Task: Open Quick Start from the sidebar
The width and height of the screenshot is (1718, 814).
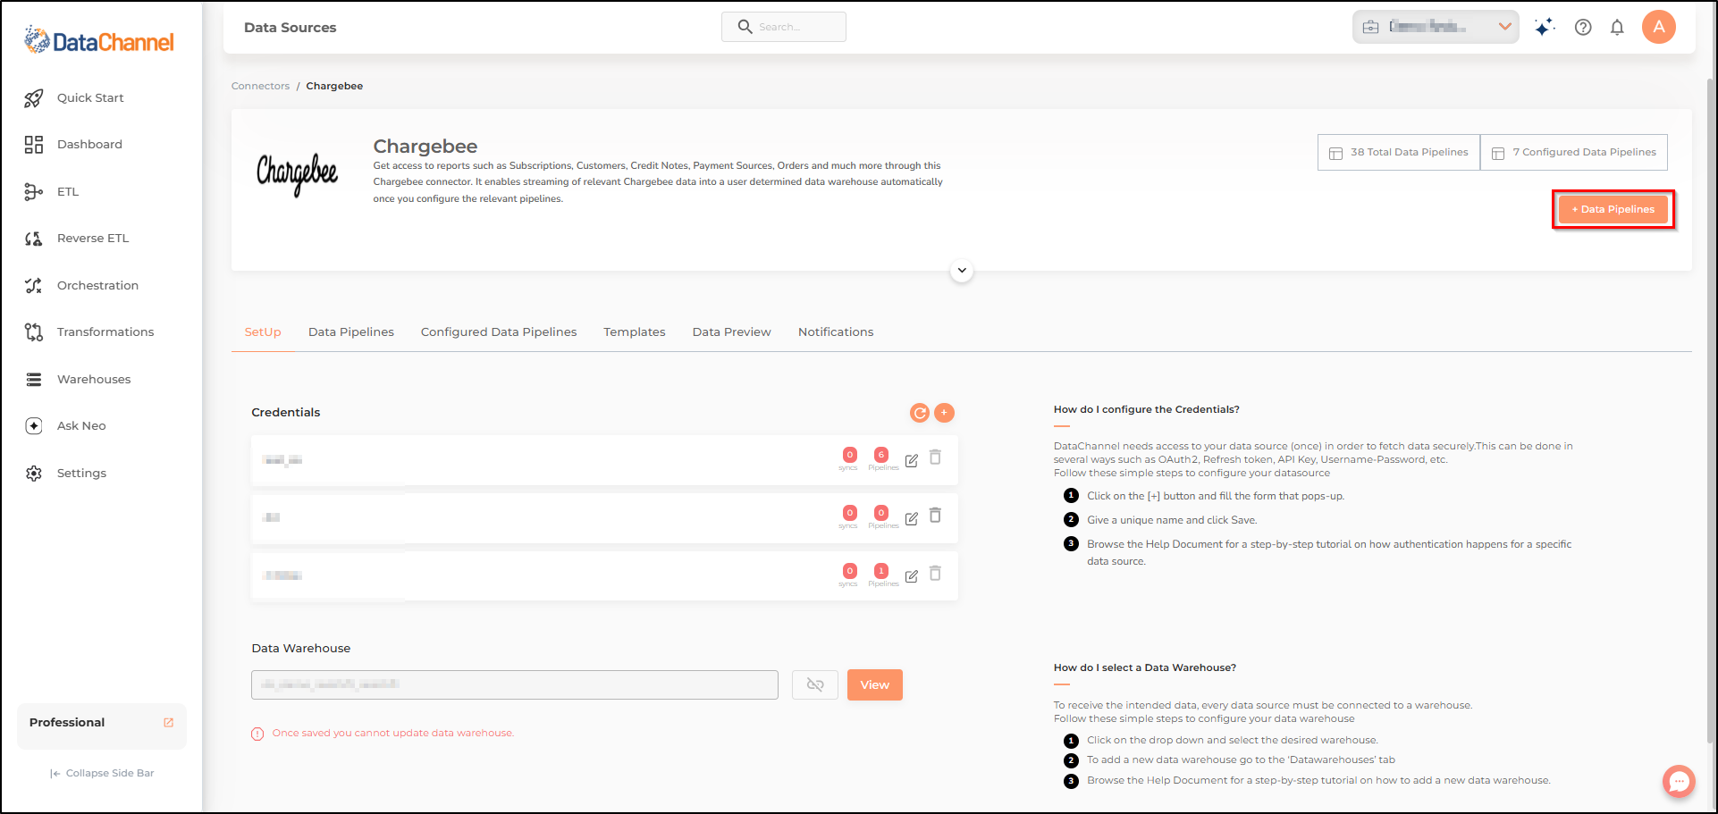Action: pyautogui.click(x=90, y=98)
